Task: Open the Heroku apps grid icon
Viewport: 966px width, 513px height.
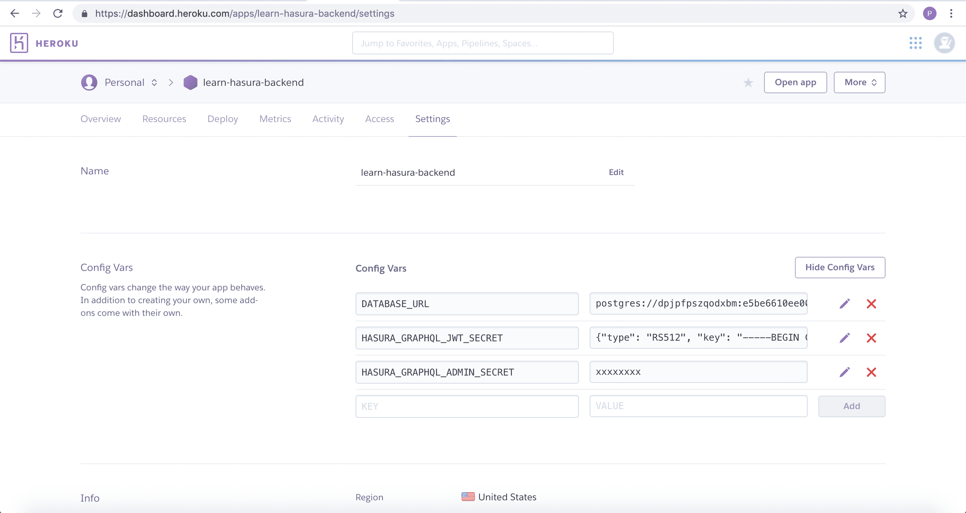Action: [x=915, y=43]
